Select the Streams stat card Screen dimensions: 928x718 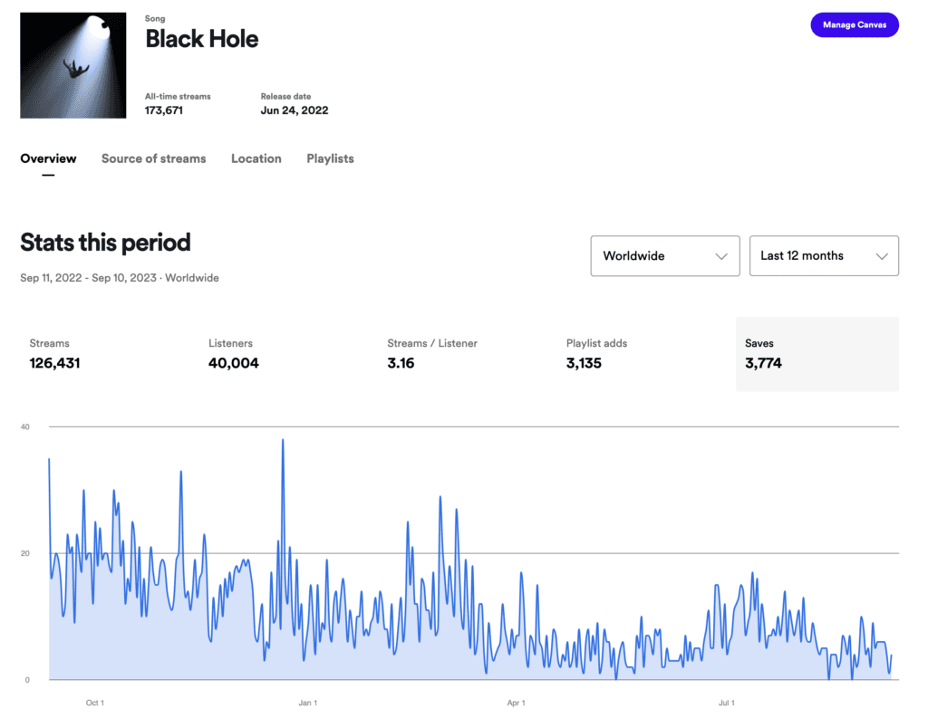[101, 354]
